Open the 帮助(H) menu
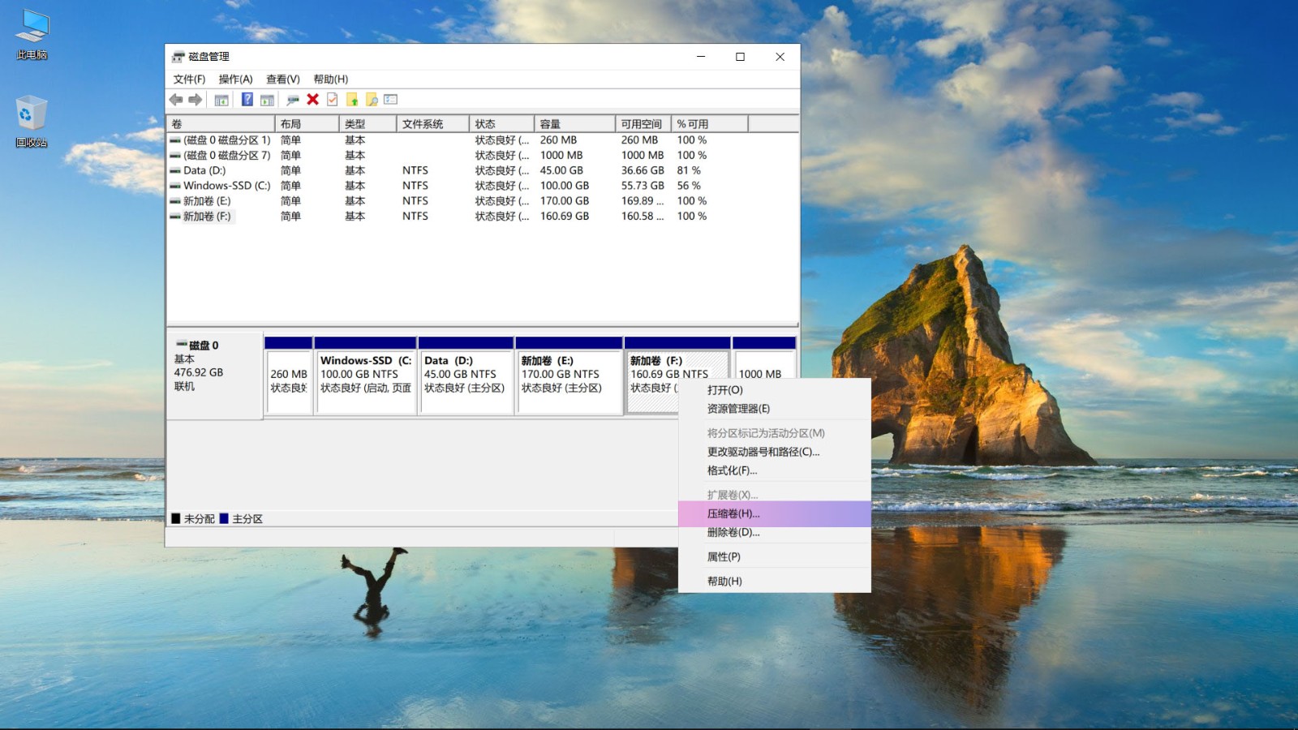 coord(331,79)
